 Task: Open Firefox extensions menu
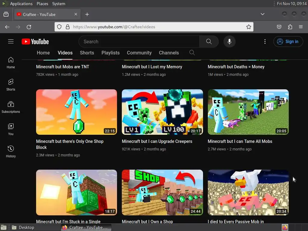click(290, 27)
